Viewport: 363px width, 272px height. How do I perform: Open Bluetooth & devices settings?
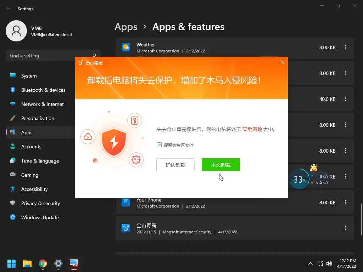(40, 90)
